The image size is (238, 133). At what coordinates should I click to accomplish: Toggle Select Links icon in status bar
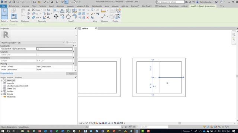coord(204,127)
